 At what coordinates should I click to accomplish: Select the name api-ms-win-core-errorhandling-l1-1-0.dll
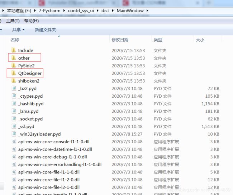[x=60, y=164]
